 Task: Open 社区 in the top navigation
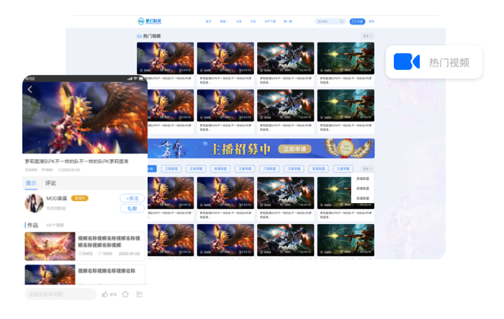[253, 22]
